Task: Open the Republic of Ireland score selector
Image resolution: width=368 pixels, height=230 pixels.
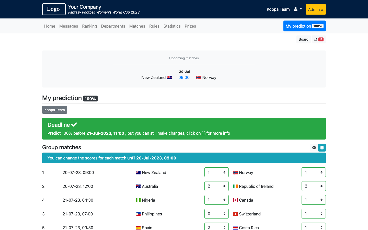Action: tap(314, 186)
